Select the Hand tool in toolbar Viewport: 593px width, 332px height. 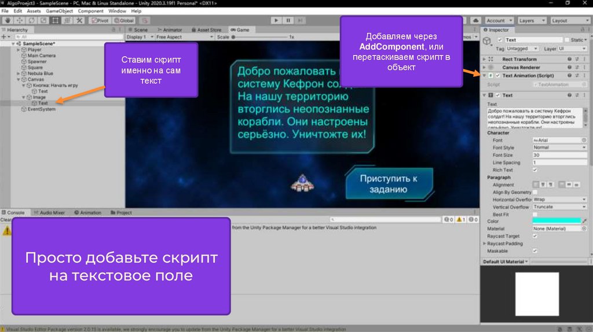[7, 20]
